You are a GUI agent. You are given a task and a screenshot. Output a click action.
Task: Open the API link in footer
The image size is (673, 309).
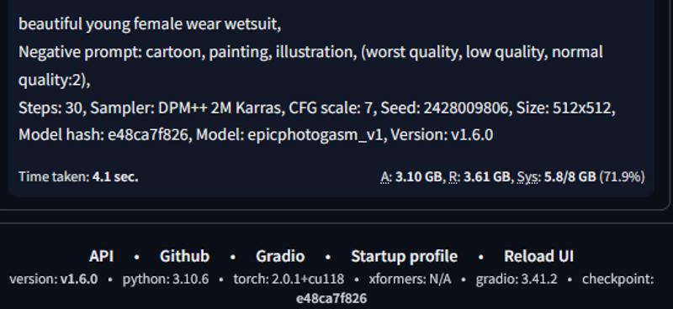point(101,256)
